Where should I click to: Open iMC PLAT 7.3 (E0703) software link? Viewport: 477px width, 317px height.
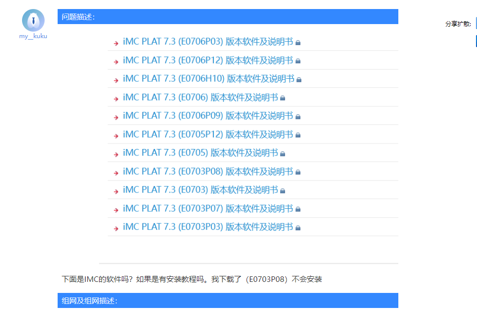(200, 190)
